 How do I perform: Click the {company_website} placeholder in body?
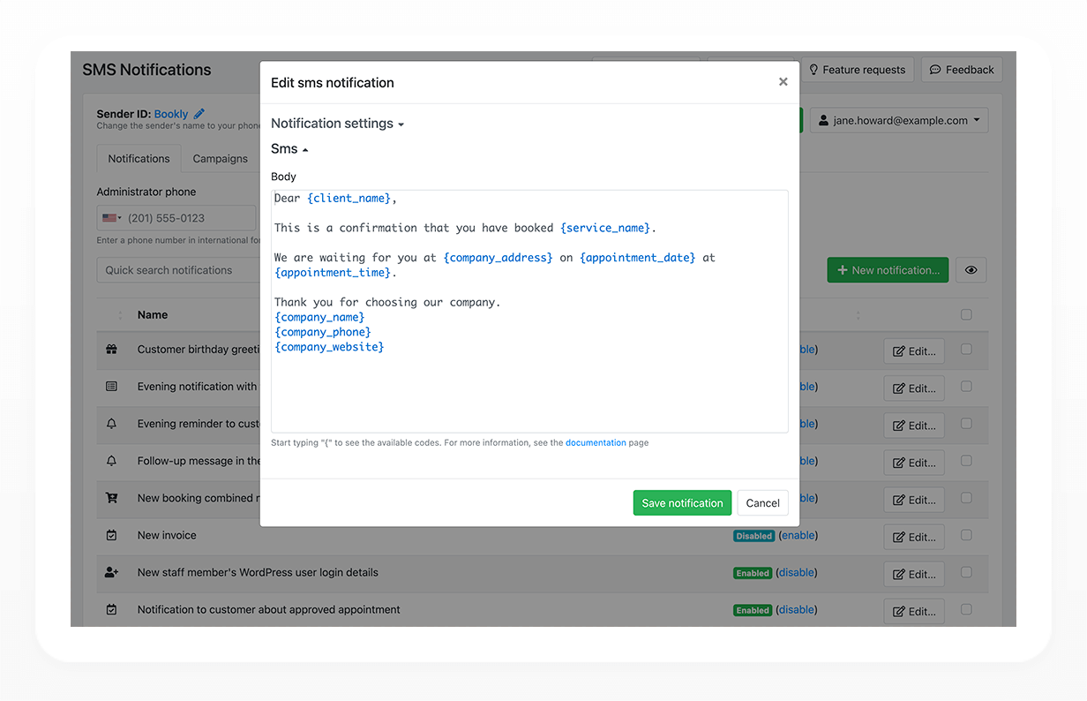[329, 347]
